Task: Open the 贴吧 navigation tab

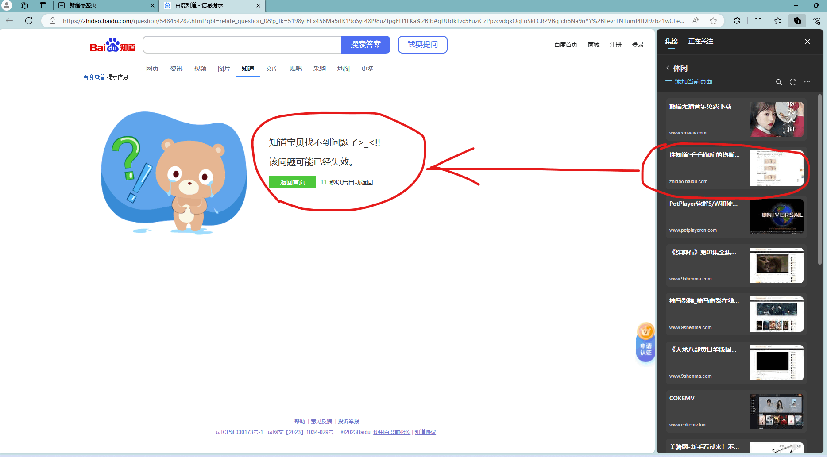Action: (296, 69)
